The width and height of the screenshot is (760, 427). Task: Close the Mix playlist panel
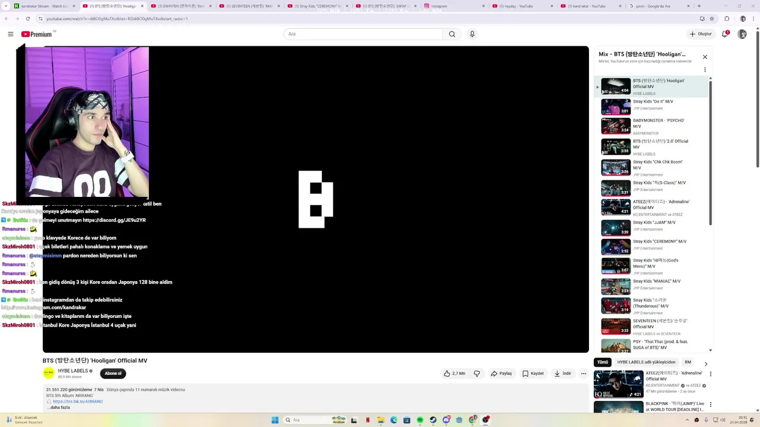pyautogui.click(x=705, y=57)
